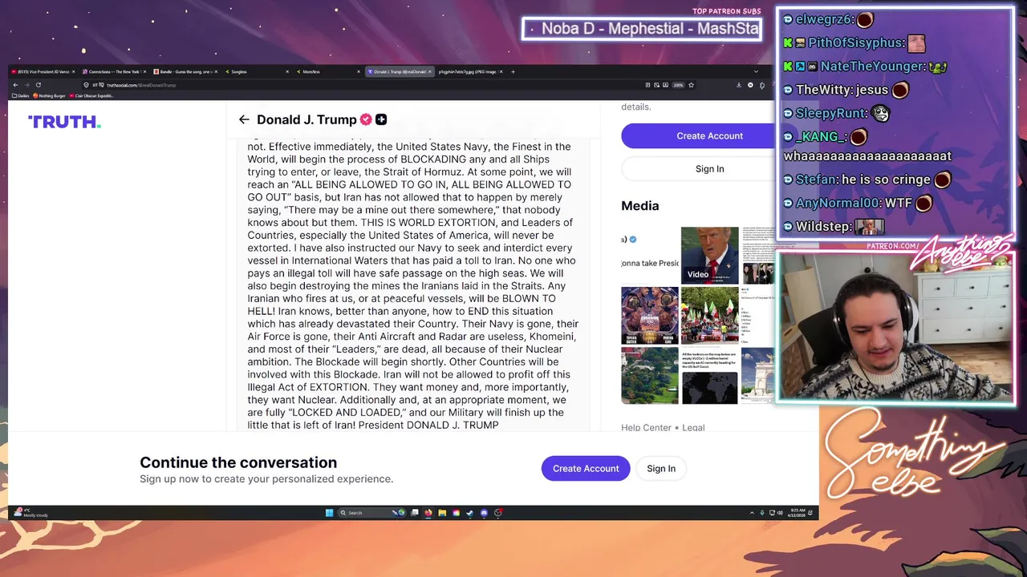The width and height of the screenshot is (1027, 577).
Task: Switch to the Vice President JD Vance tab
Action: (x=44, y=71)
